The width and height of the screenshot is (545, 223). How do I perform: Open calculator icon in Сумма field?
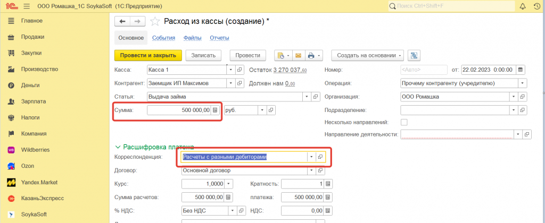click(215, 110)
